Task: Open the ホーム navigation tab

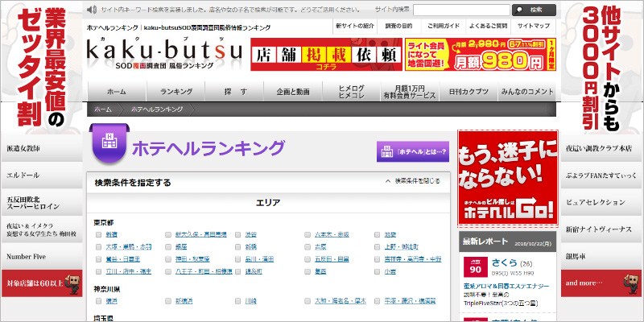Action: (x=117, y=91)
